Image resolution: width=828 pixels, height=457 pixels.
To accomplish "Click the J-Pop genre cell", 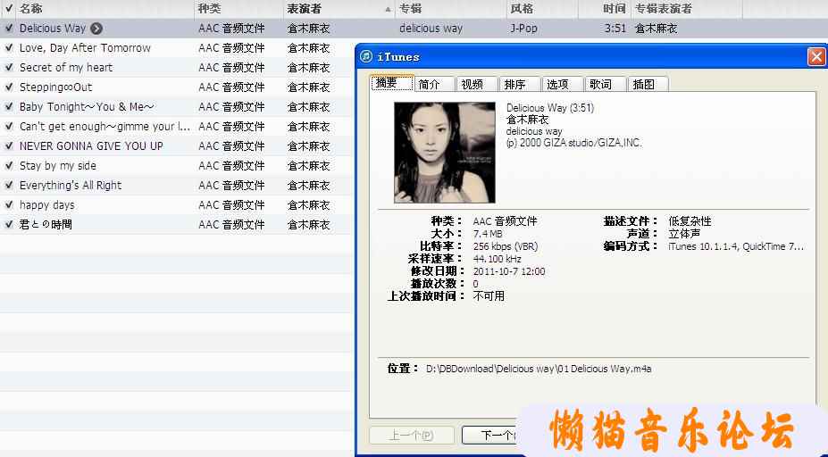I will [x=523, y=29].
